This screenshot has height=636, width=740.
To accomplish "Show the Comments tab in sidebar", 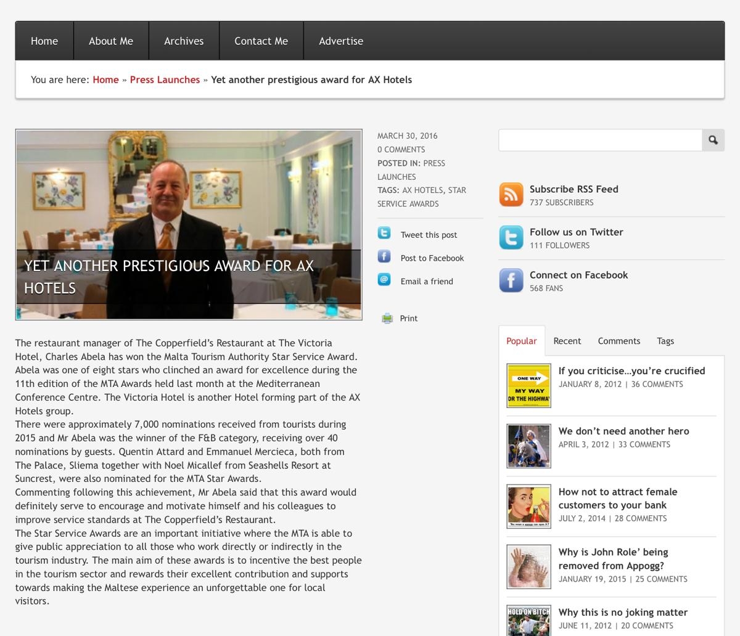I will coord(619,341).
